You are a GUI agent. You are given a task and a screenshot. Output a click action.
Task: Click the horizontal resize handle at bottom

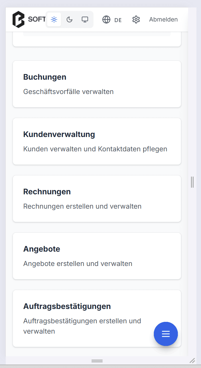pos(97,361)
